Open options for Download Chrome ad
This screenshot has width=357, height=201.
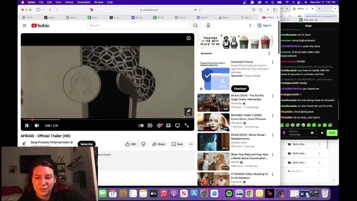pos(273,62)
